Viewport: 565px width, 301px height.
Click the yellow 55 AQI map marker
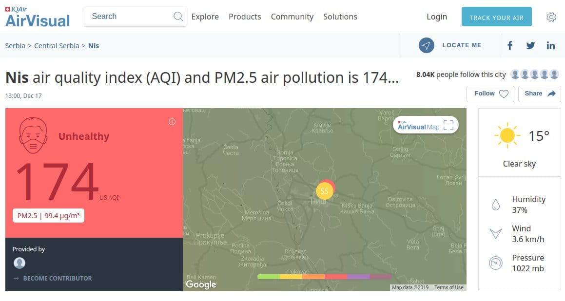point(324,191)
